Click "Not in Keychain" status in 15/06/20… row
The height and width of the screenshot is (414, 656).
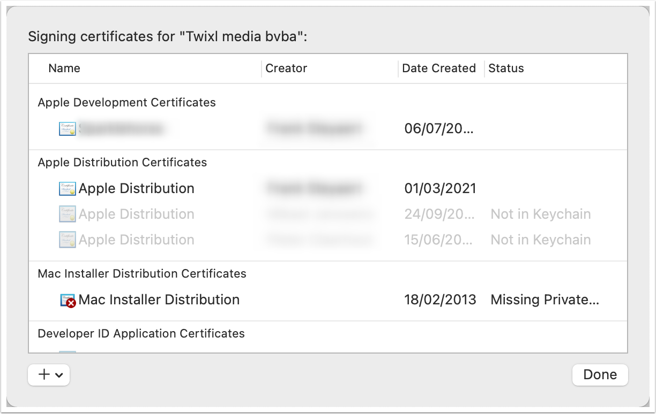tap(541, 240)
